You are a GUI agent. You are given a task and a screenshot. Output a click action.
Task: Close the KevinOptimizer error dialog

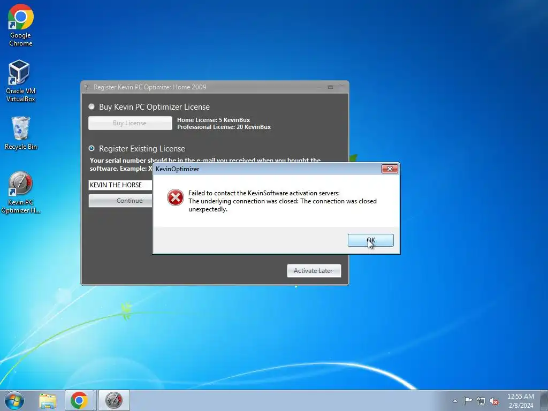[390, 169]
